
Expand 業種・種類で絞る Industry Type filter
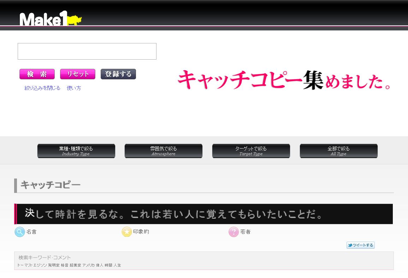pos(76,151)
